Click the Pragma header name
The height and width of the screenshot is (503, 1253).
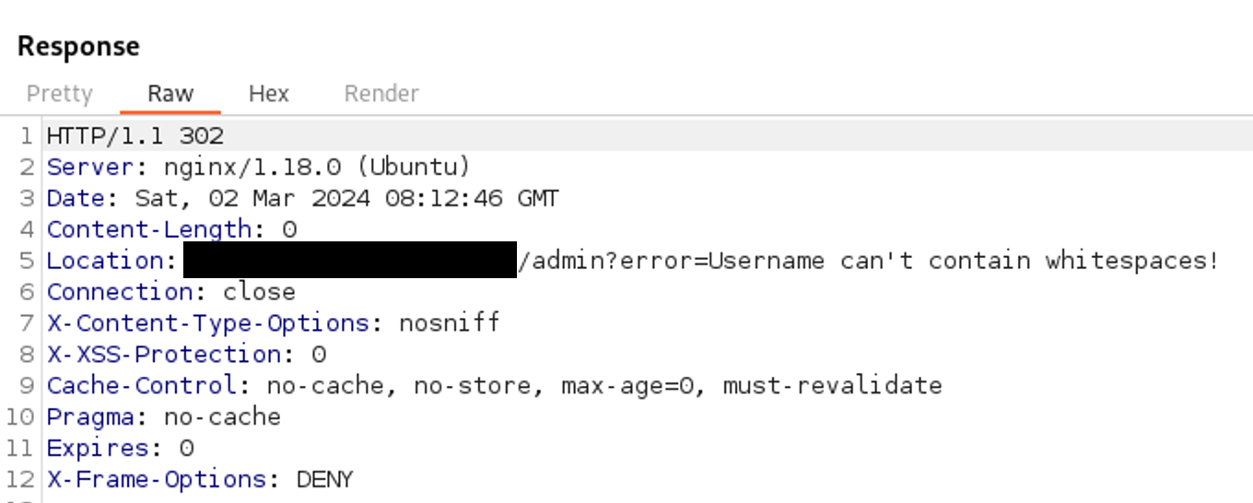pos(90,417)
